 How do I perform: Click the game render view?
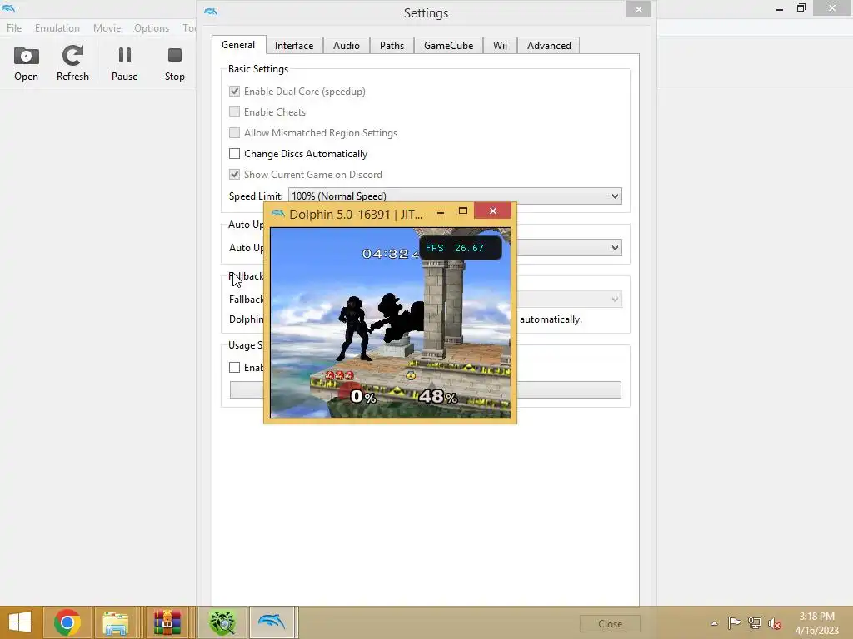point(390,322)
